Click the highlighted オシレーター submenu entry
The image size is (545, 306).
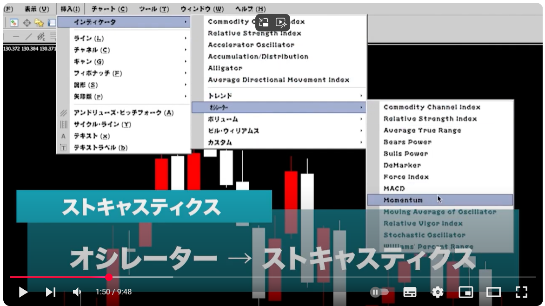tap(279, 107)
